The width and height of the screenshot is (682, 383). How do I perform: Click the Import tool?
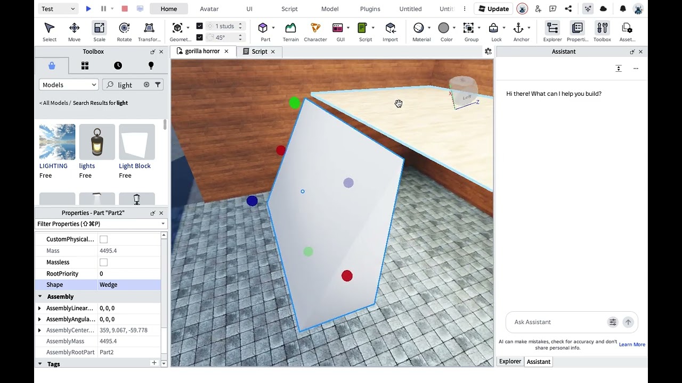(x=390, y=32)
